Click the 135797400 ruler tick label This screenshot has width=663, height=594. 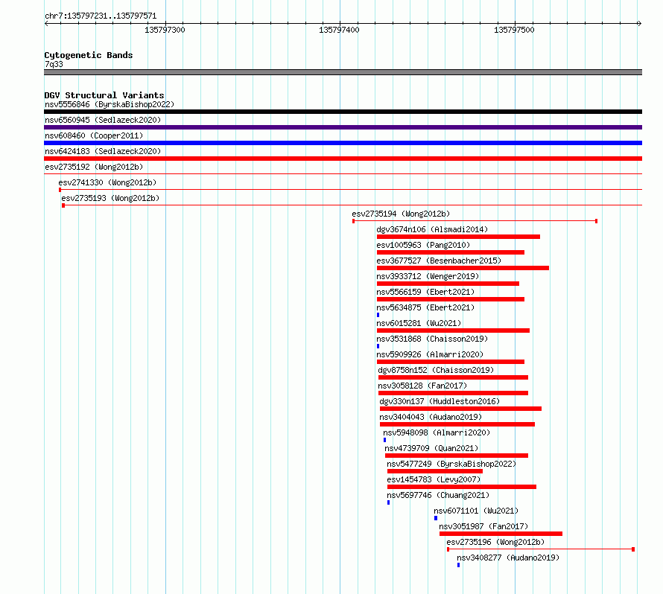339,30
